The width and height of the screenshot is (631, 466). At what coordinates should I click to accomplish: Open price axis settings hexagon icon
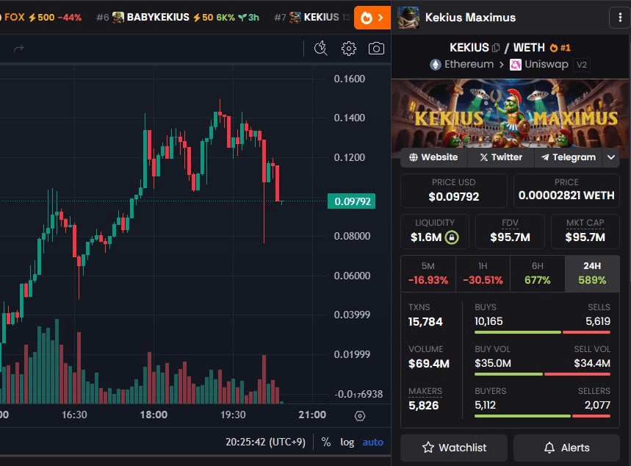click(359, 415)
